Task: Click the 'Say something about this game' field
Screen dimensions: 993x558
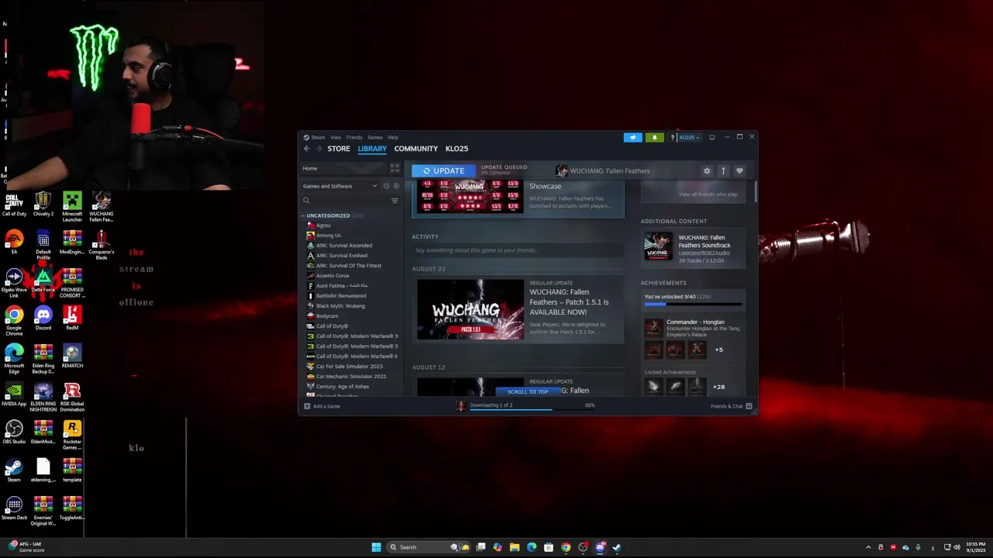Action: [x=517, y=250]
